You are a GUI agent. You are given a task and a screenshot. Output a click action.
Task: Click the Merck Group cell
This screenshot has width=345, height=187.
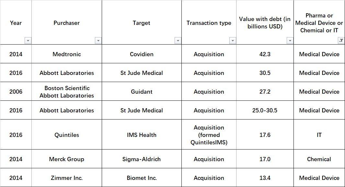tap(67, 159)
